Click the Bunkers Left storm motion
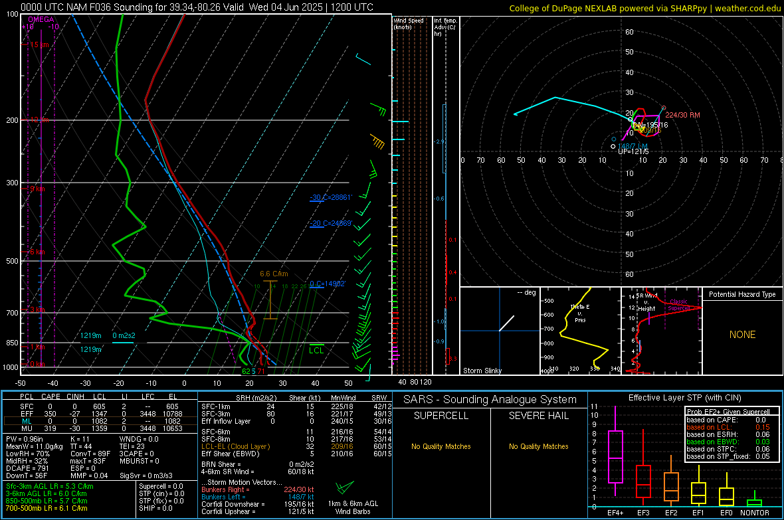This screenshot has width=784, height=520. click(x=258, y=497)
